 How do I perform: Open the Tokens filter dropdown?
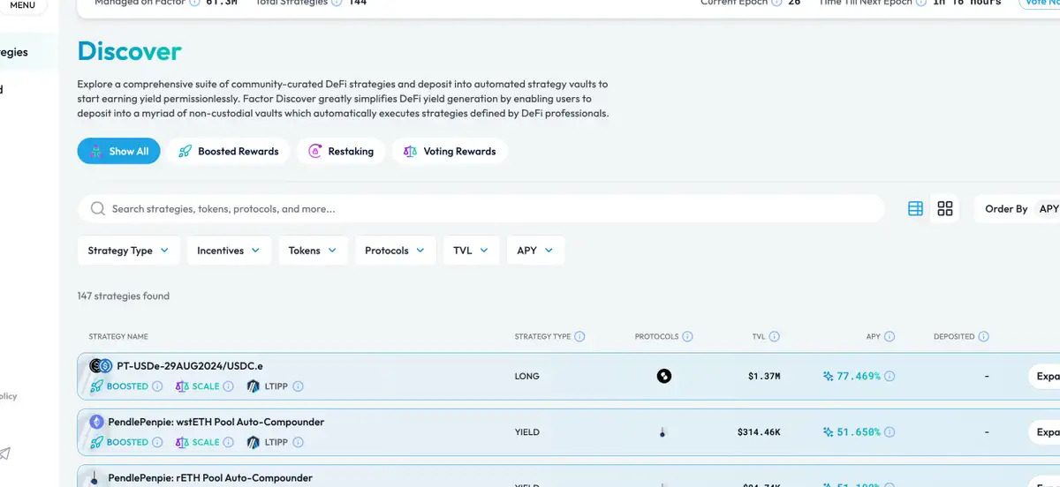[x=313, y=251]
